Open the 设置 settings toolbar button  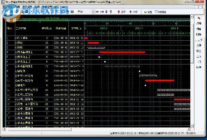coord(148,12)
